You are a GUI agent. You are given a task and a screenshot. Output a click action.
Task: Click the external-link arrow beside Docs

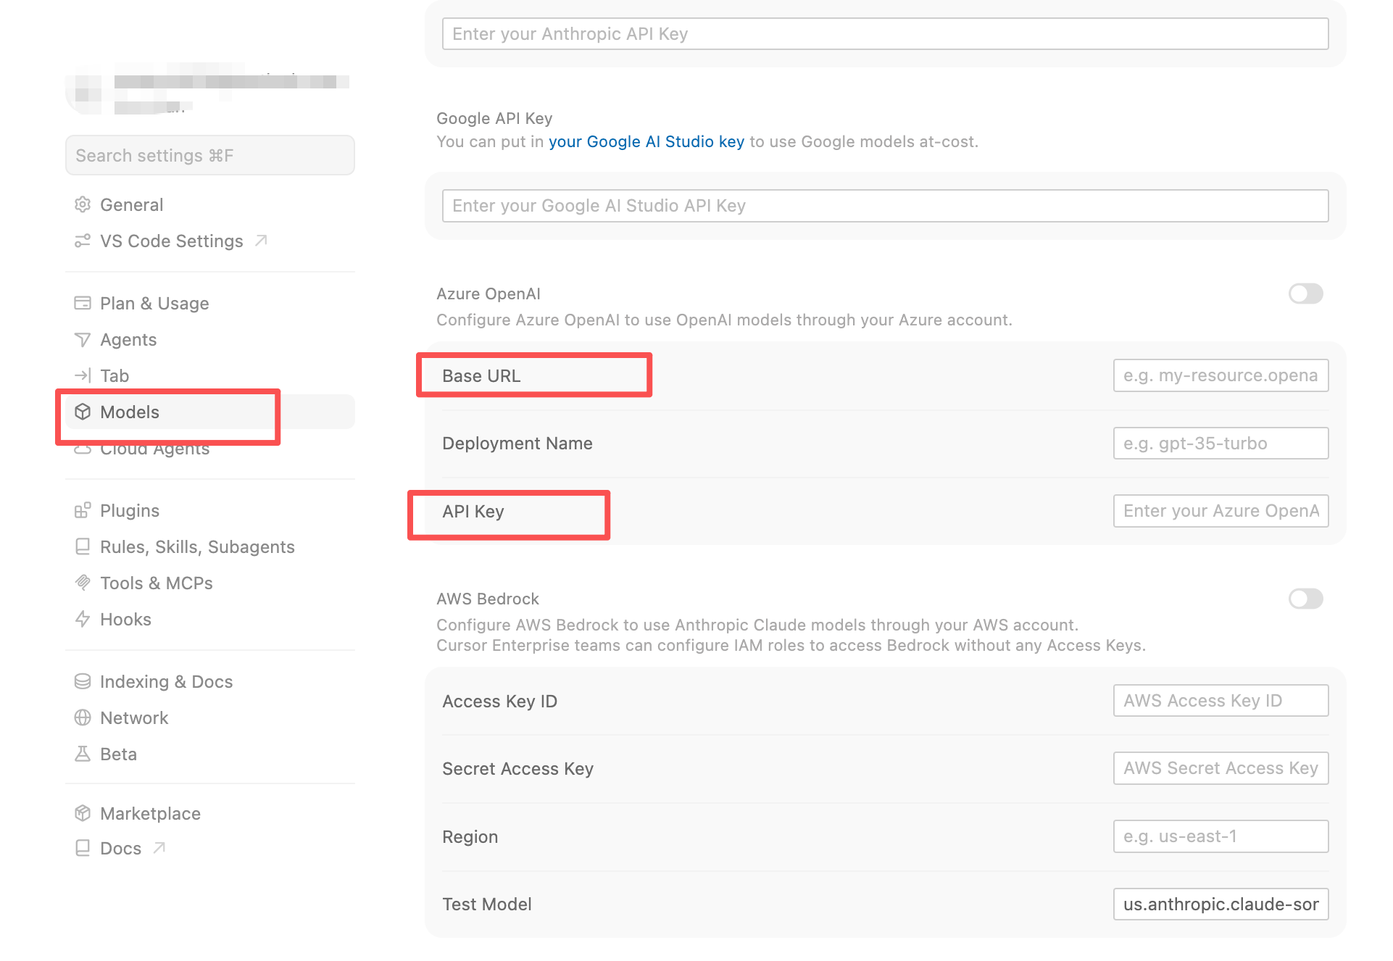[159, 847]
